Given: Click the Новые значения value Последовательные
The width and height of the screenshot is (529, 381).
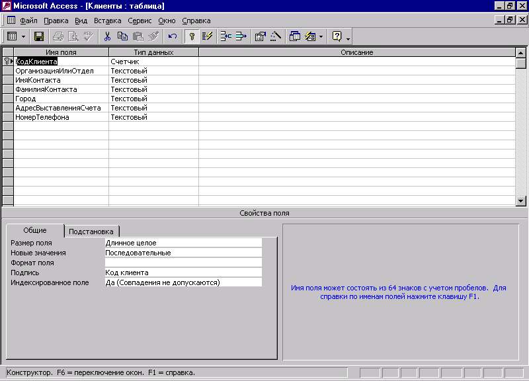Looking at the screenshot, I should [183, 253].
